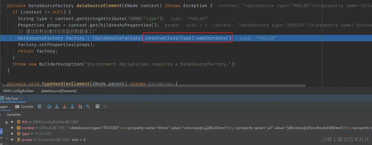Click the Drop Frame icon
The image size is (372, 145).
[80, 107]
